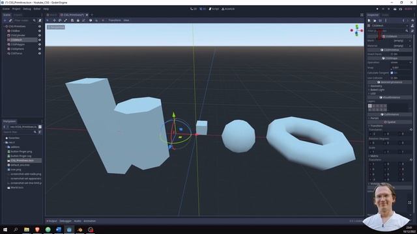The height and width of the screenshot is (234, 417).
Task: Add a new child node with plus icon
Action: click(5, 20)
